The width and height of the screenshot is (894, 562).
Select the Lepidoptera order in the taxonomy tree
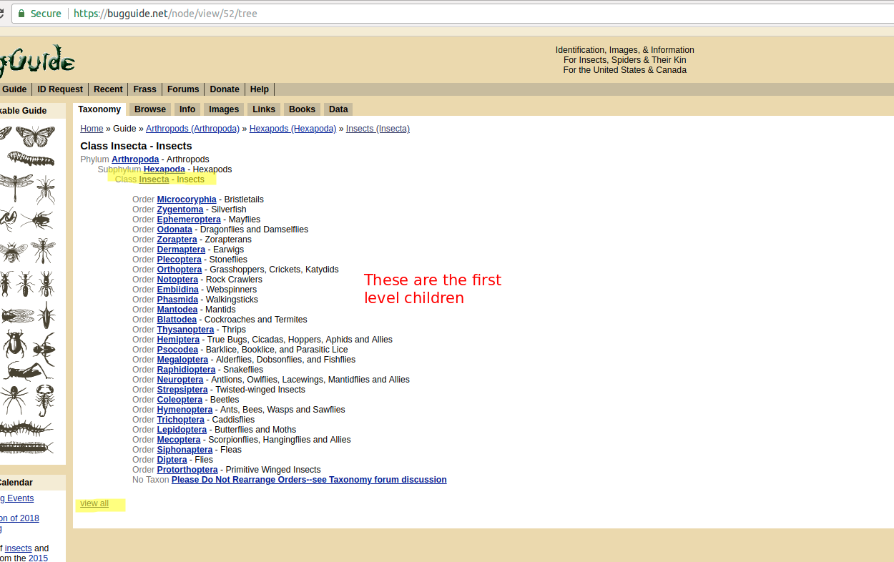point(181,429)
